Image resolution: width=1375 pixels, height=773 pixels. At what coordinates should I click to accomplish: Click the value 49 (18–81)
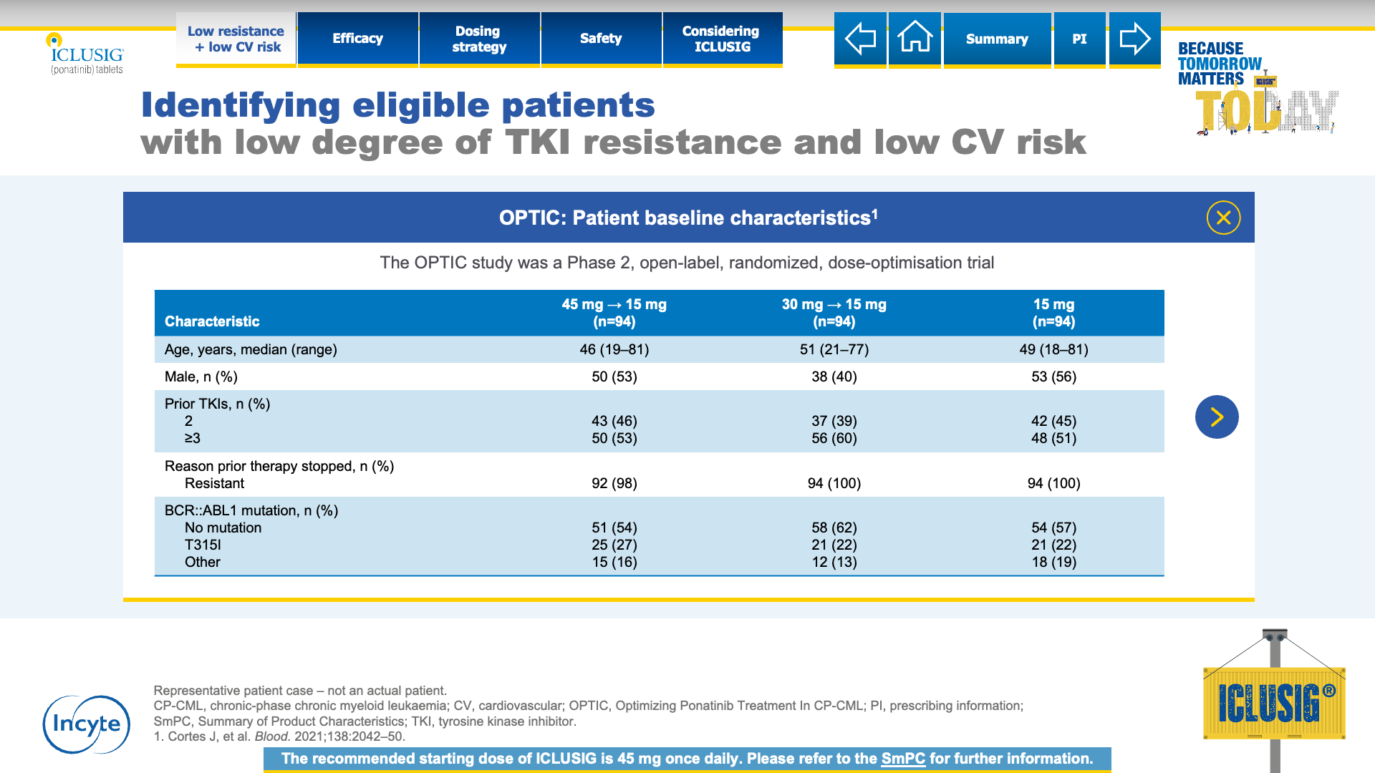(1053, 349)
